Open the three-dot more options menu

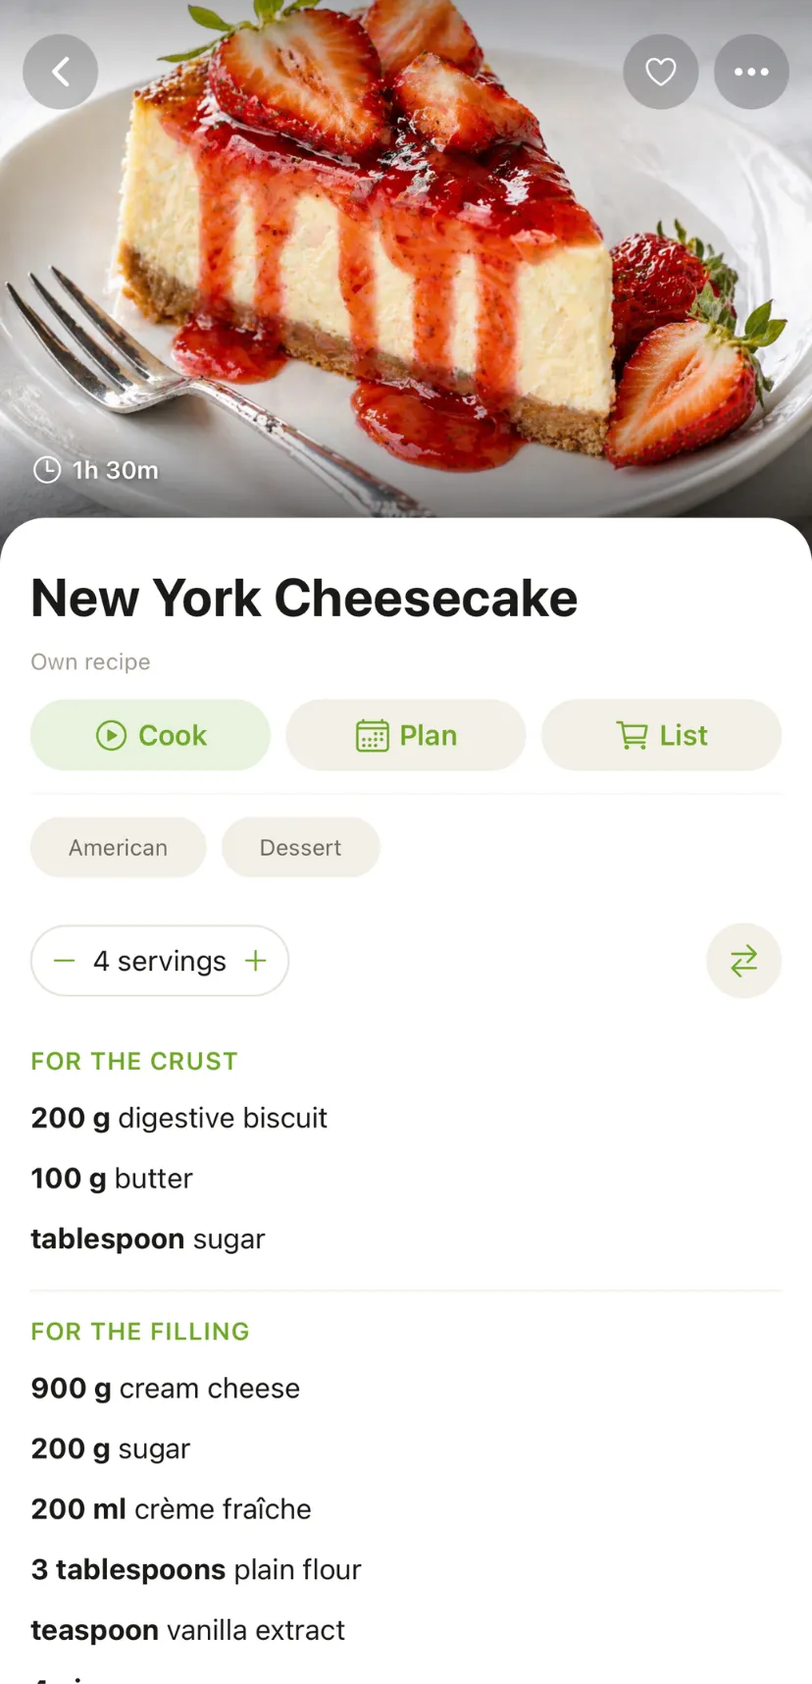751,72
